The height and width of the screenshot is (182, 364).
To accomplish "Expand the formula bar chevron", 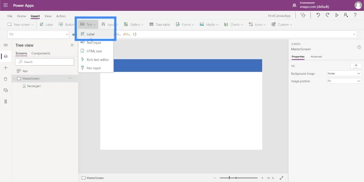I will pyautogui.click(x=354, y=34).
